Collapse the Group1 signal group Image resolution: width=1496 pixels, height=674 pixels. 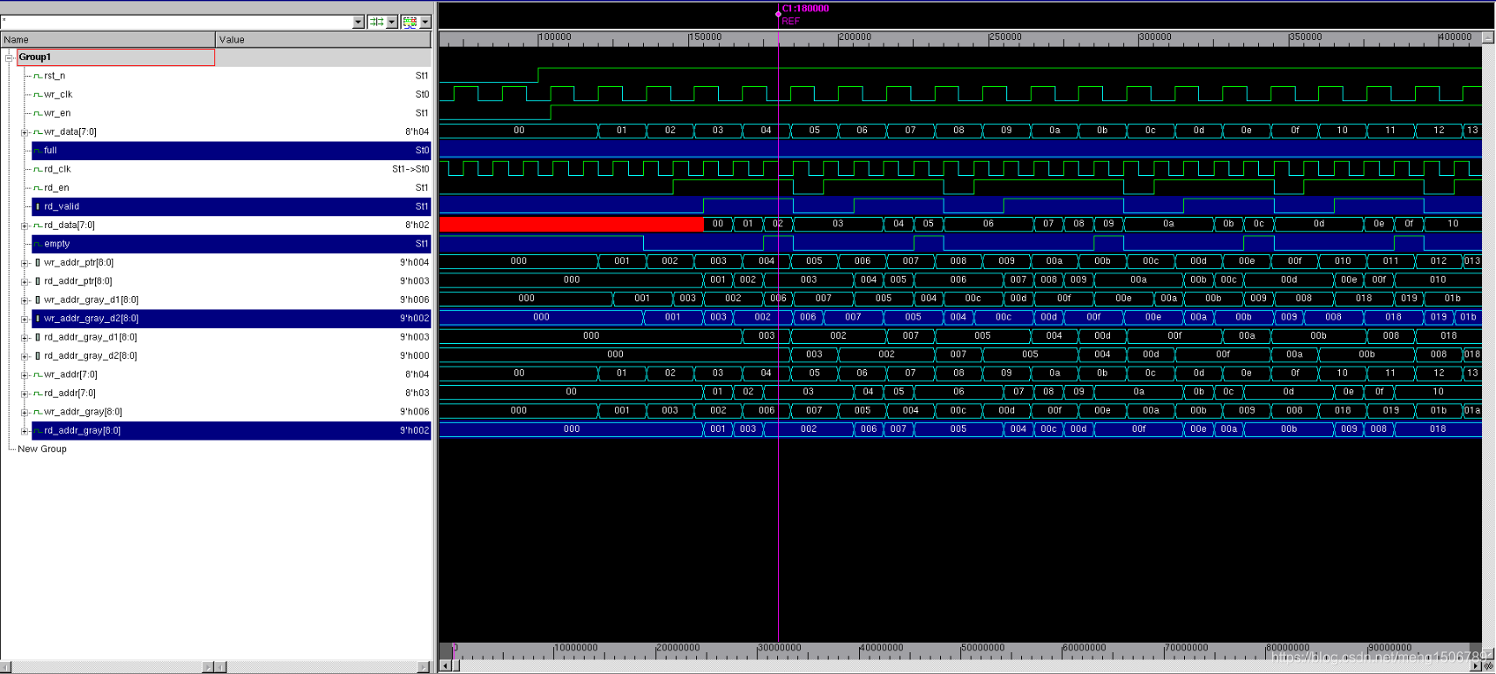click(10, 57)
